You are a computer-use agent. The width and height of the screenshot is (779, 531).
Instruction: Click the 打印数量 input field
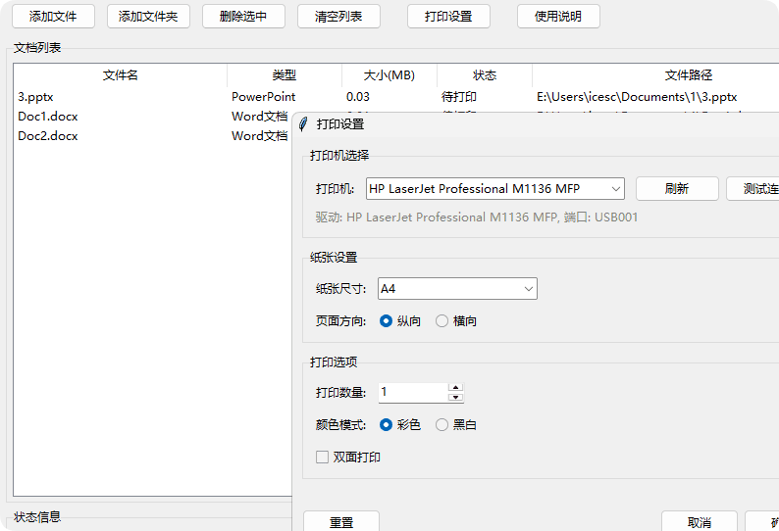(413, 393)
